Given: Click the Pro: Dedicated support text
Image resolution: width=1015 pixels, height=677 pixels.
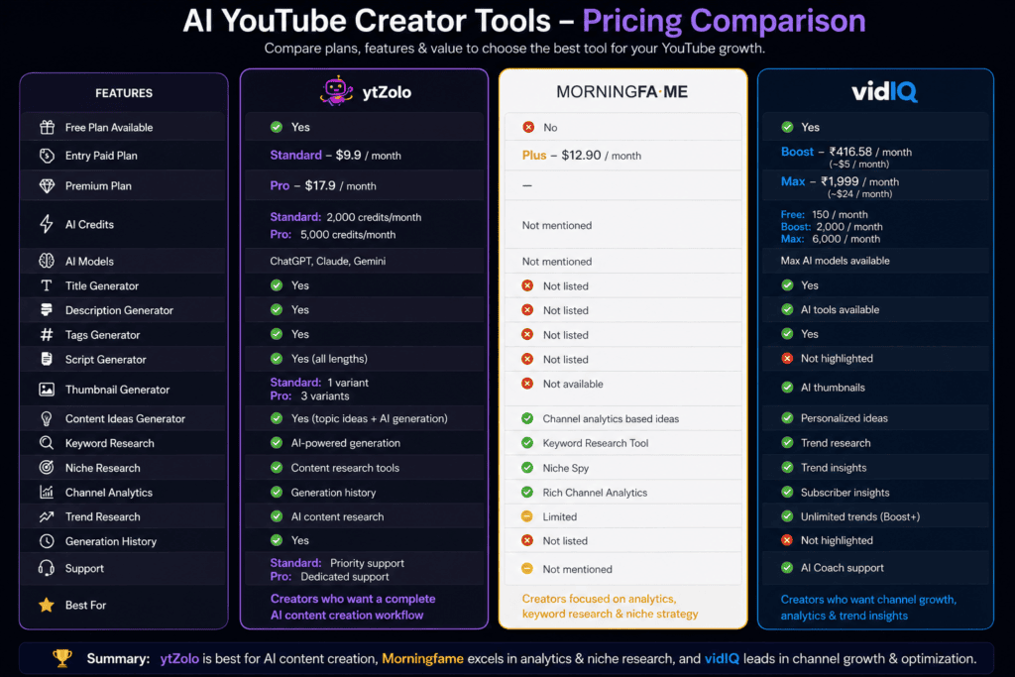Looking at the screenshot, I should click(329, 577).
